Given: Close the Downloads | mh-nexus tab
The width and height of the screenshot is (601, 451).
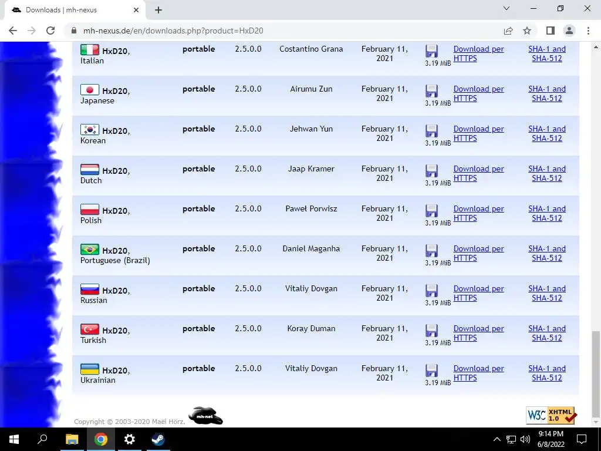Looking at the screenshot, I should click(136, 10).
